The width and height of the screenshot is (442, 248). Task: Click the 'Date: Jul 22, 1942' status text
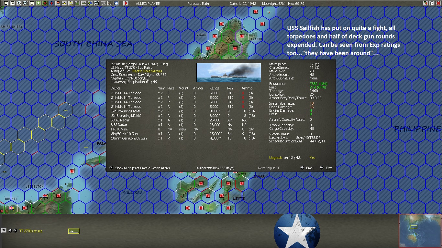click(x=244, y=4)
